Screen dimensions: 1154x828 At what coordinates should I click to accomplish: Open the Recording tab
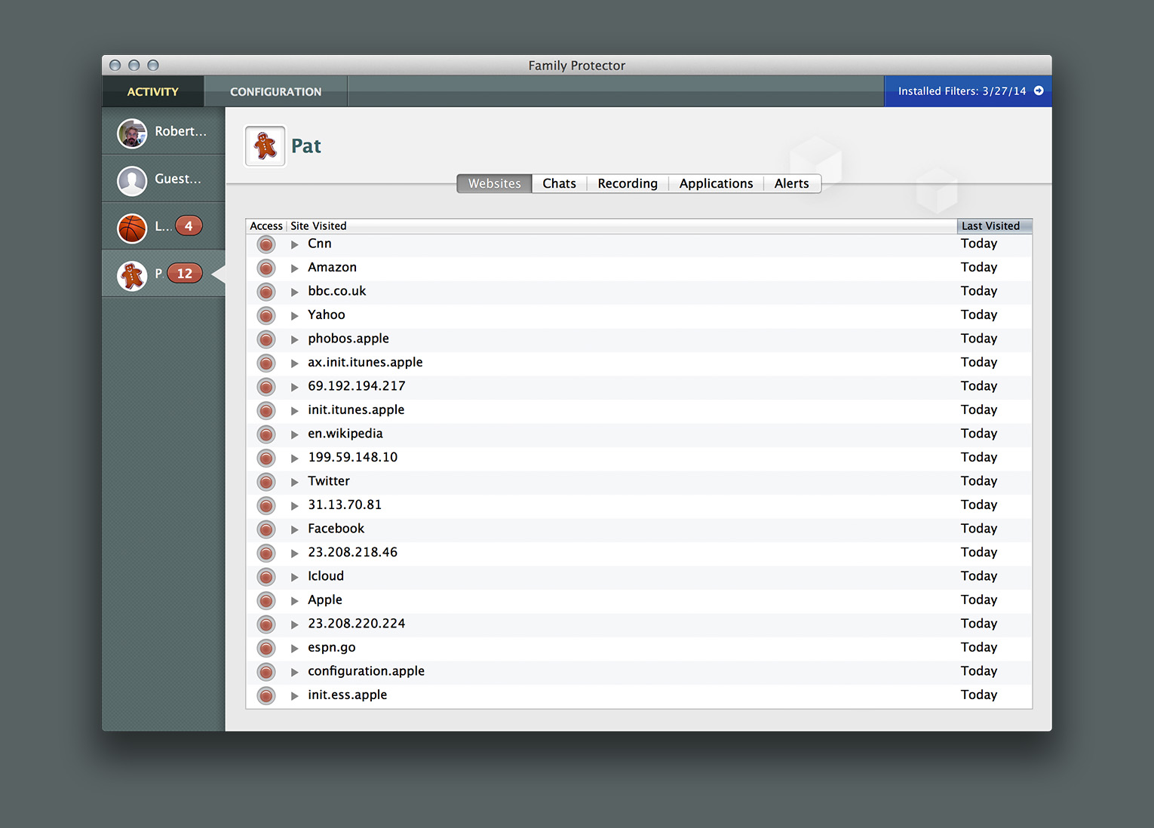coord(628,183)
